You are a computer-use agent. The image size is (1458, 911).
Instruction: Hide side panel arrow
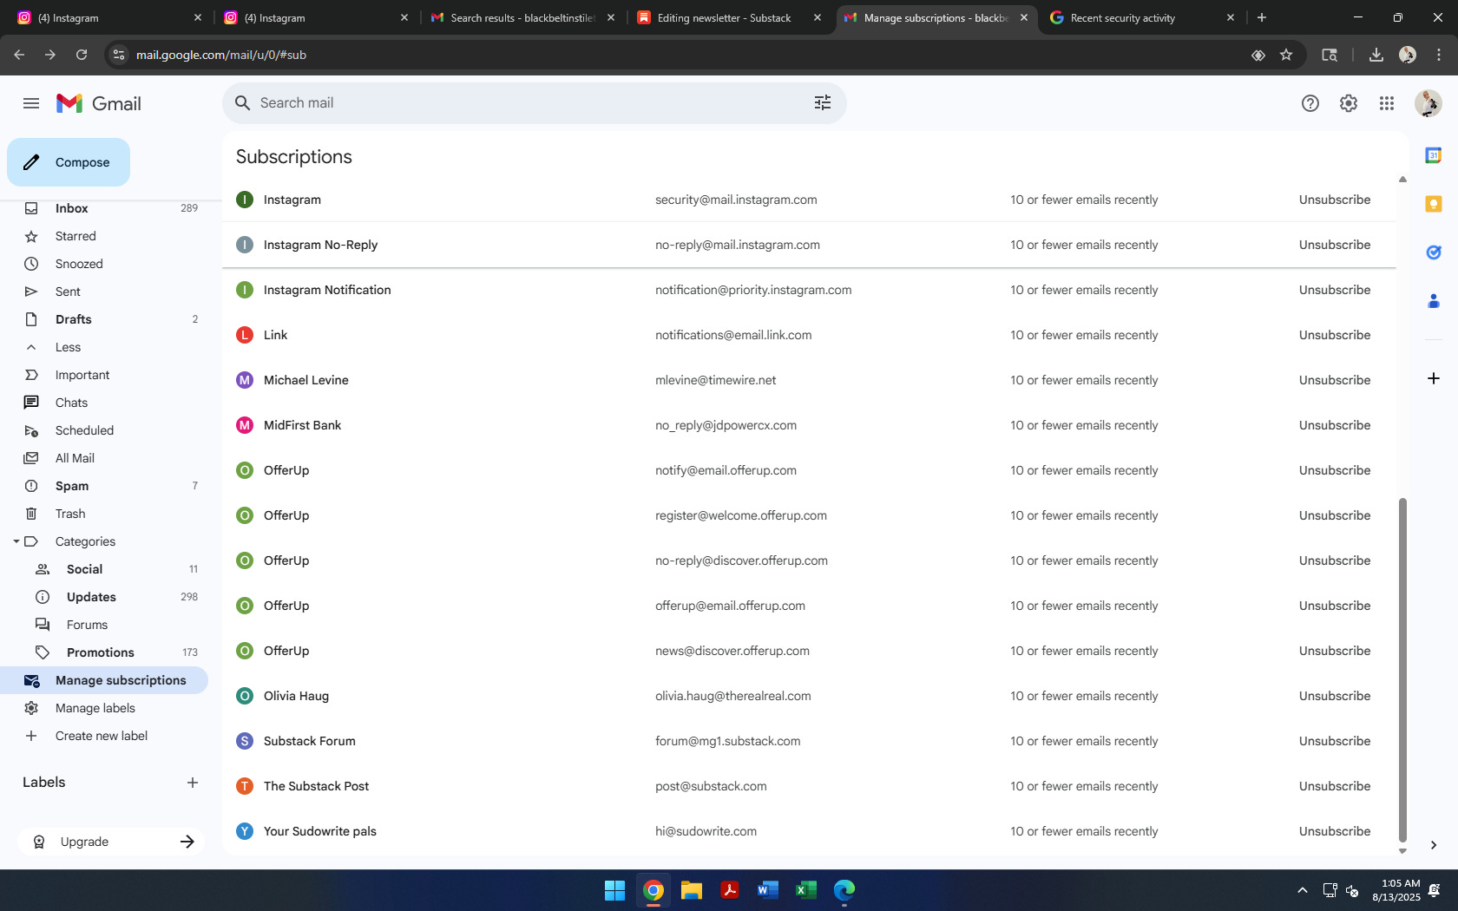(1434, 845)
